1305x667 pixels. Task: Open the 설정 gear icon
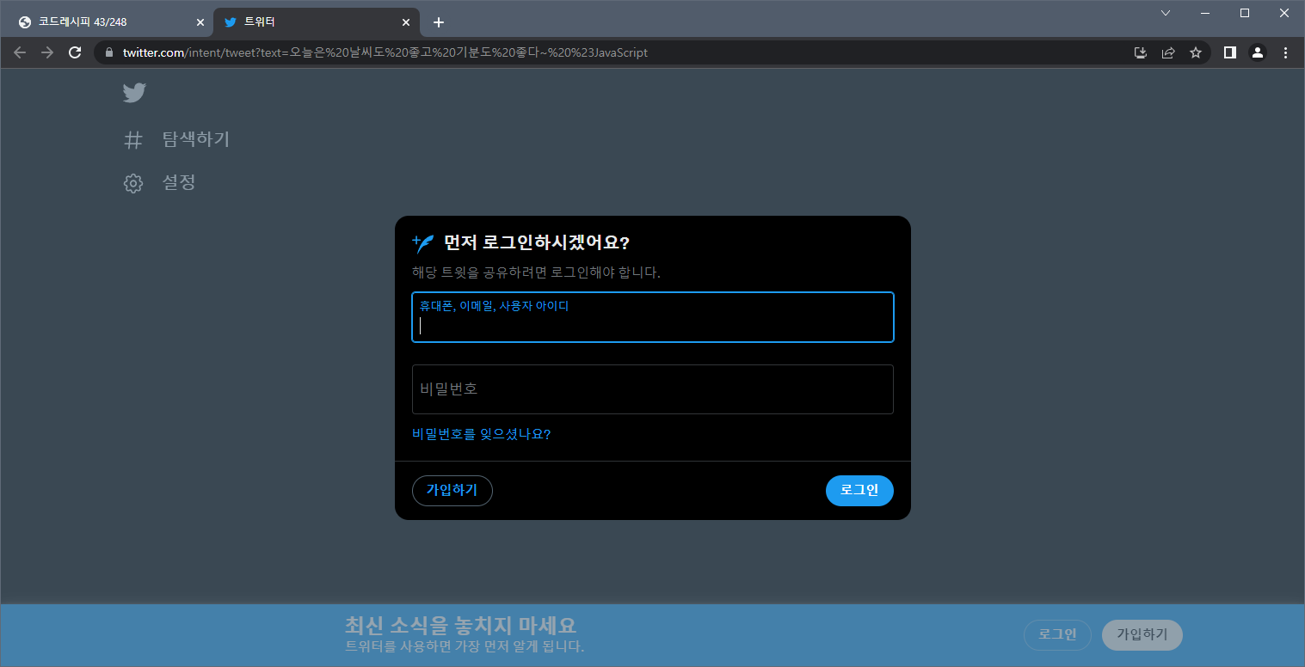click(132, 183)
